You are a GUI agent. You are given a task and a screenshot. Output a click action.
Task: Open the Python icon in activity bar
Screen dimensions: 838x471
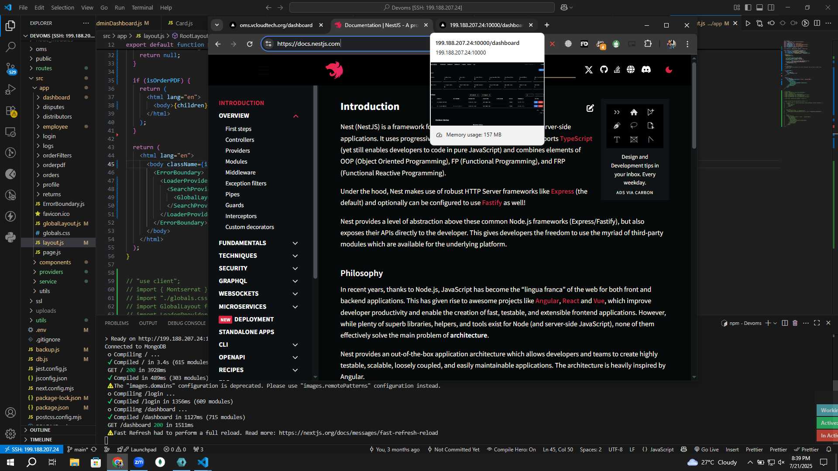(10, 237)
